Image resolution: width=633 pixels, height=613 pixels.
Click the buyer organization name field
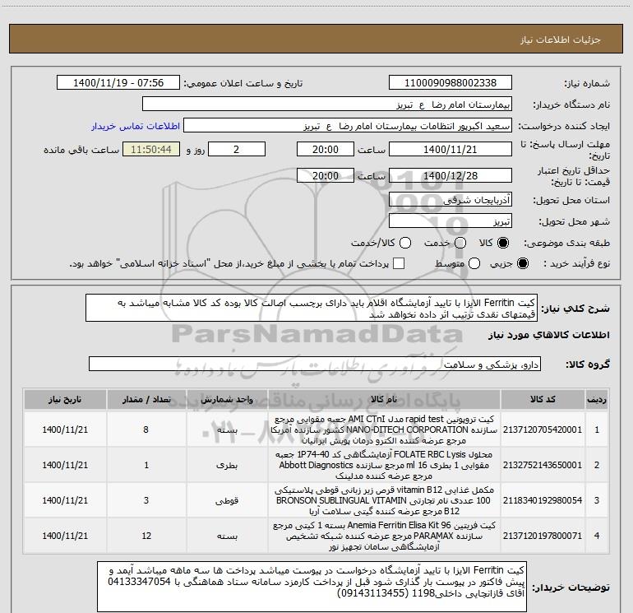(x=327, y=104)
